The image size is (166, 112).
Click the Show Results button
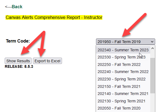[x=18, y=61]
